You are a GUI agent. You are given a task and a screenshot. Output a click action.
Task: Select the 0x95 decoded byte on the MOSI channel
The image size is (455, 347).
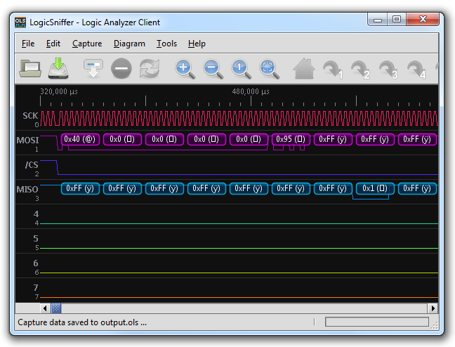[291, 139]
